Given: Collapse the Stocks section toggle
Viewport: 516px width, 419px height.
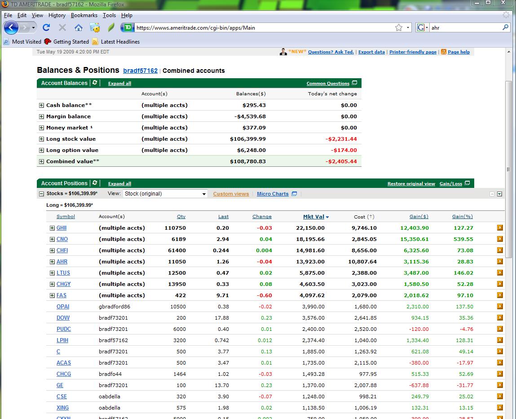Looking at the screenshot, I should click(x=41, y=194).
